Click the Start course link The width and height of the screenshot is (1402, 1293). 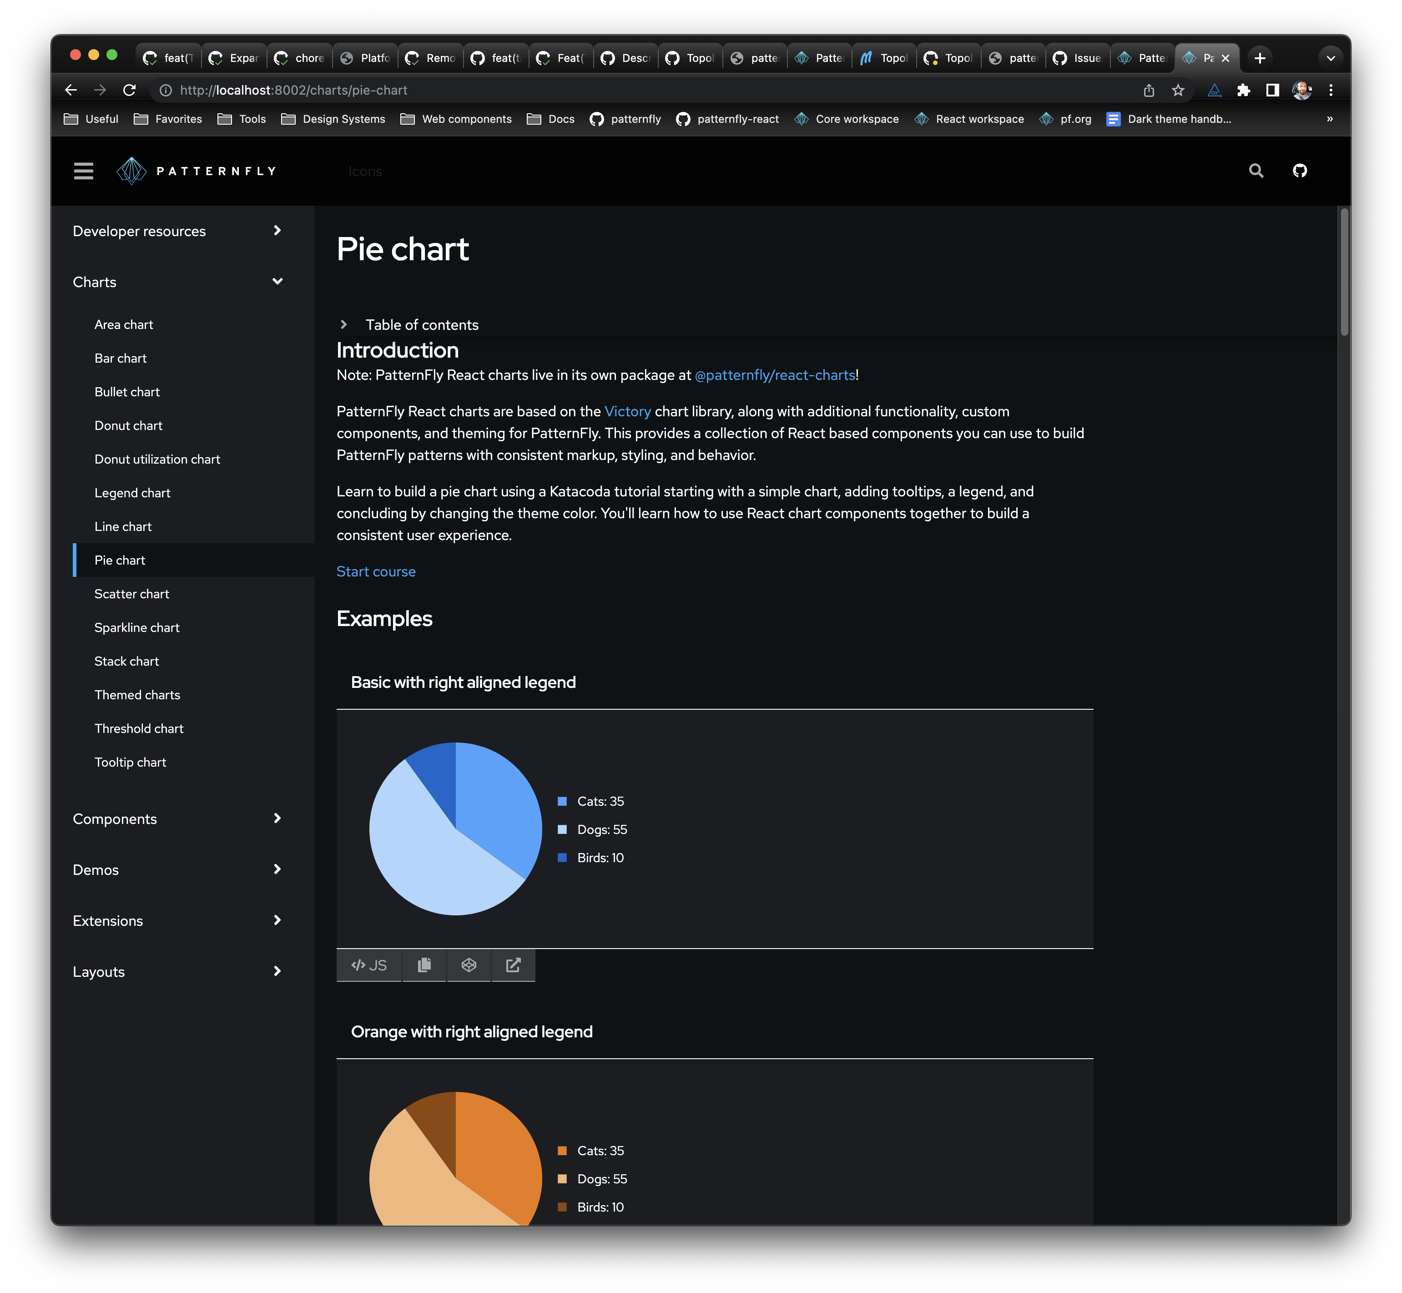tap(376, 571)
